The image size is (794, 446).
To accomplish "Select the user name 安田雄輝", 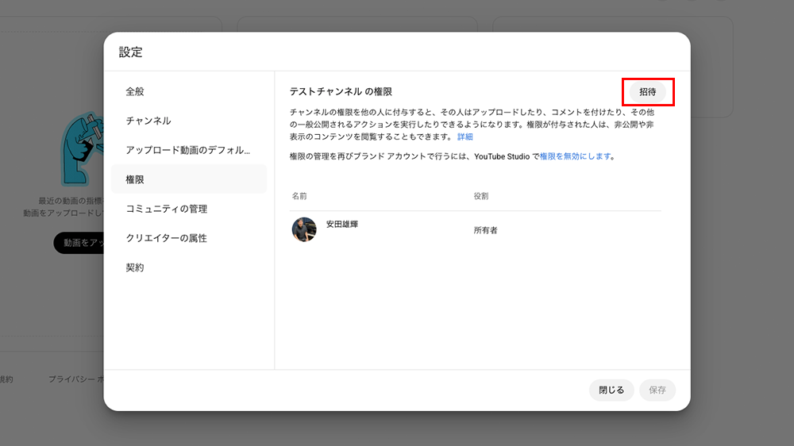I will 341,224.
